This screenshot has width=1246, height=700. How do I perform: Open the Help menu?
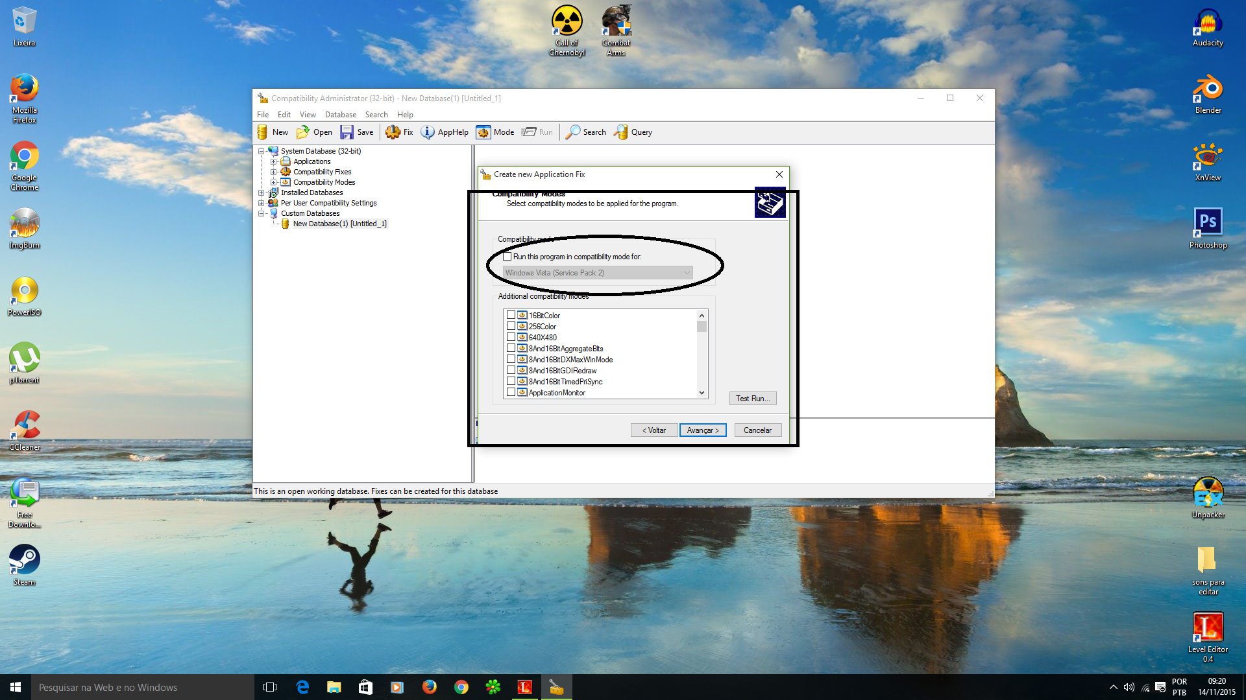405,115
